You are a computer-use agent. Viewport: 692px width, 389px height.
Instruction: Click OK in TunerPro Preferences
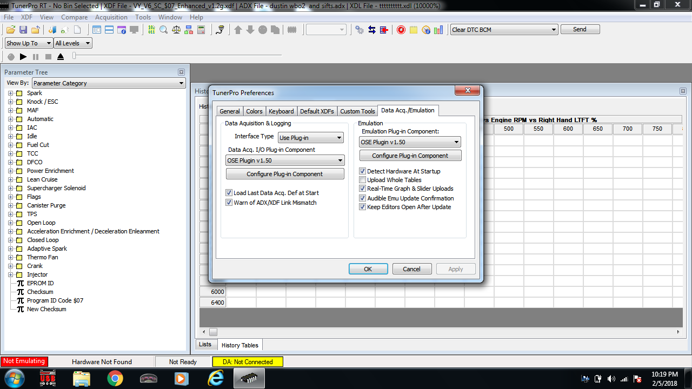[368, 269]
